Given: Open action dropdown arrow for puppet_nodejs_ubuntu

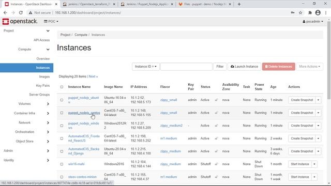Looking at the screenshot, I should [x=318, y=100].
